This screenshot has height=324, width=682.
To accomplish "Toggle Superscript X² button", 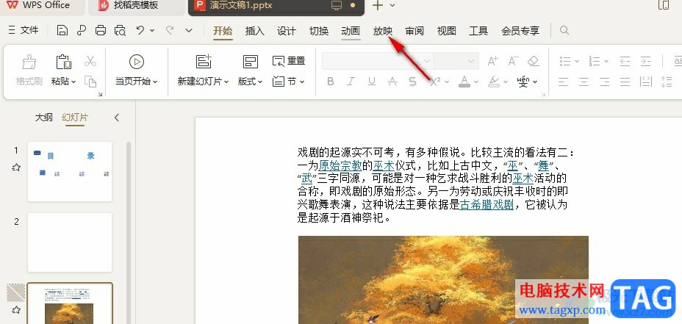I will click(x=435, y=82).
